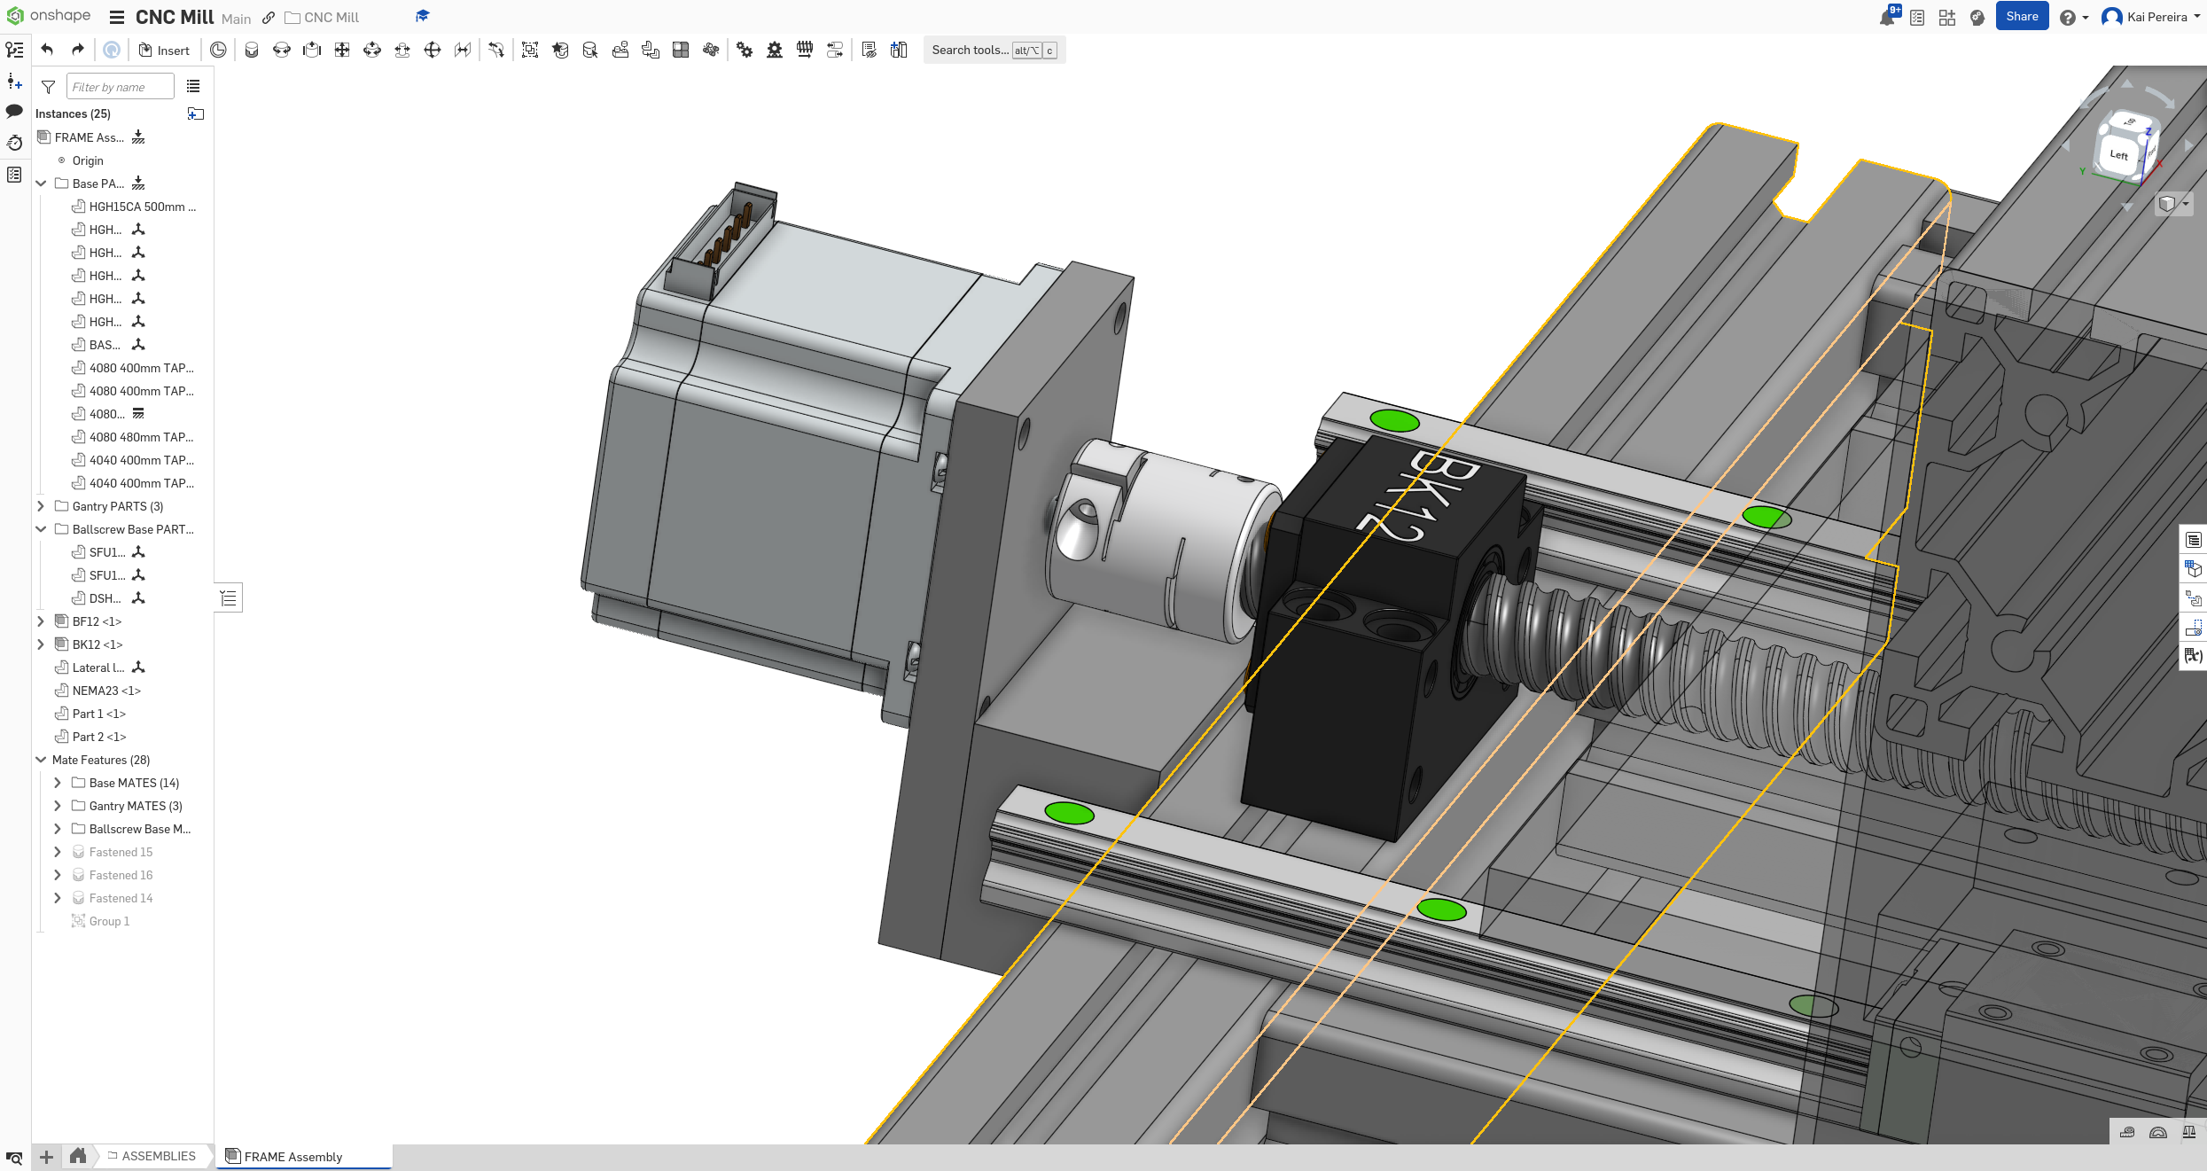Toggle section view icon at bottom right
The height and width of the screenshot is (1171, 2207).
(2158, 1132)
